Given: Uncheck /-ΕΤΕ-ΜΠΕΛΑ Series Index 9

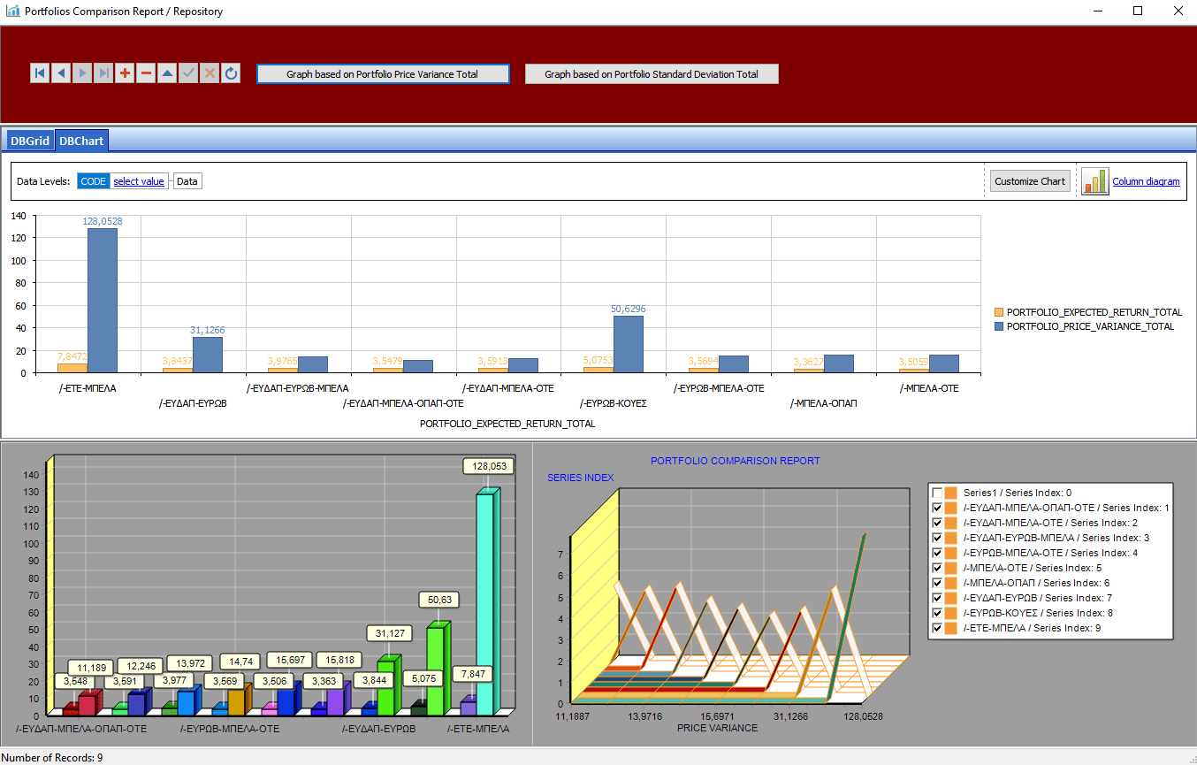Looking at the screenshot, I should click(x=937, y=628).
